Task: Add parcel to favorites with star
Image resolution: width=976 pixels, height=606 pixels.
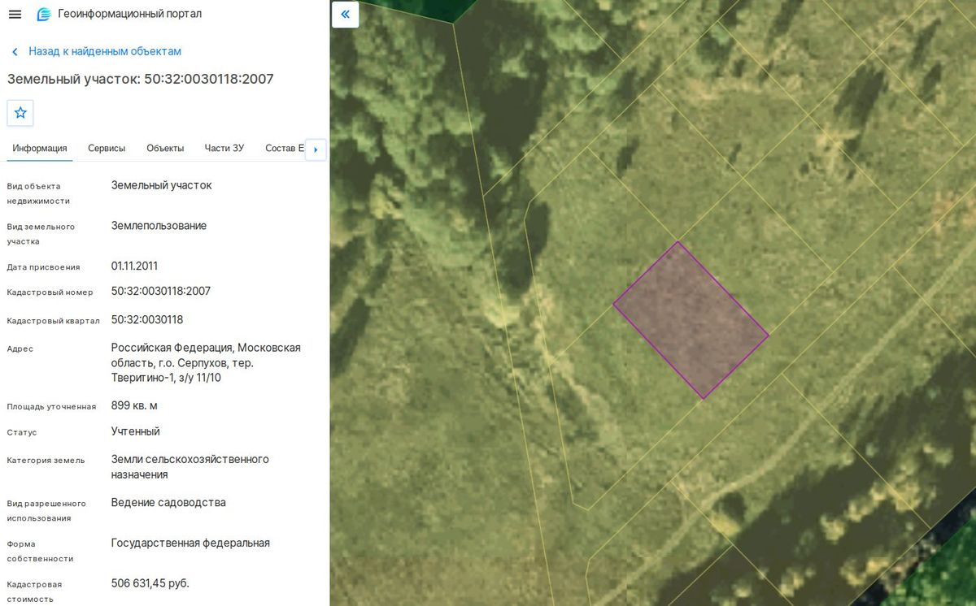Action: [20, 113]
